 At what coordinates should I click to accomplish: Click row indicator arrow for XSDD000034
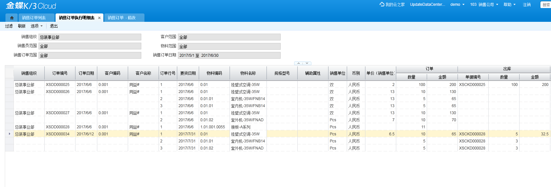[9, 134]
